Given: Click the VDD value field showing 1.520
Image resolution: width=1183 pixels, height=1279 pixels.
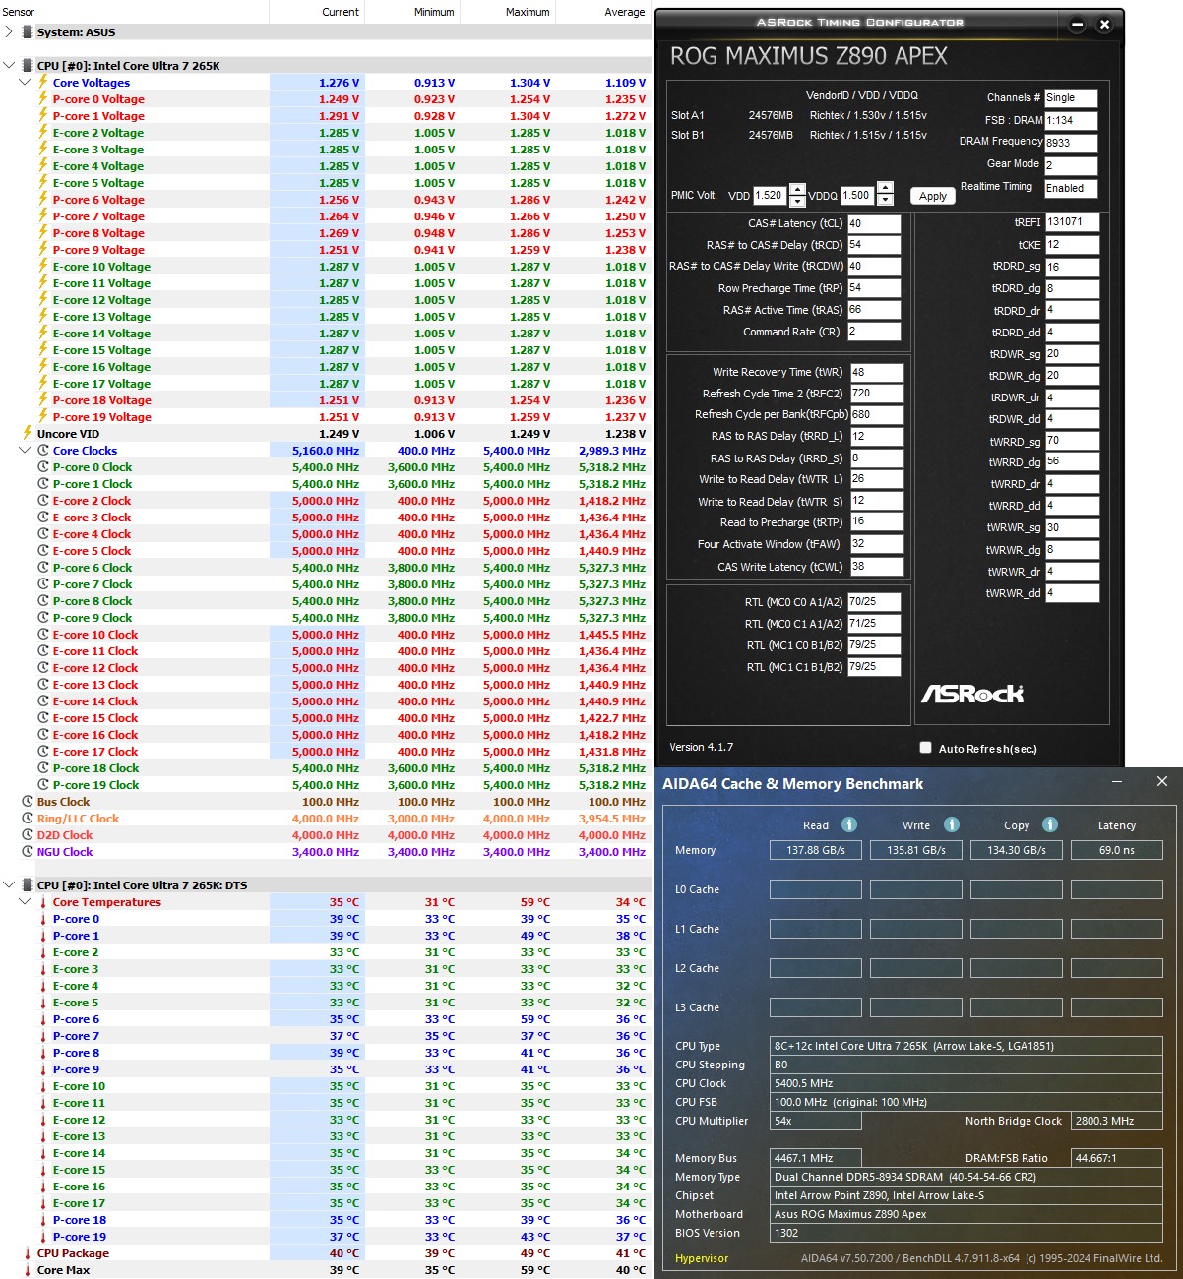Looking at the screenshot, I should click(x=771, y=195).
